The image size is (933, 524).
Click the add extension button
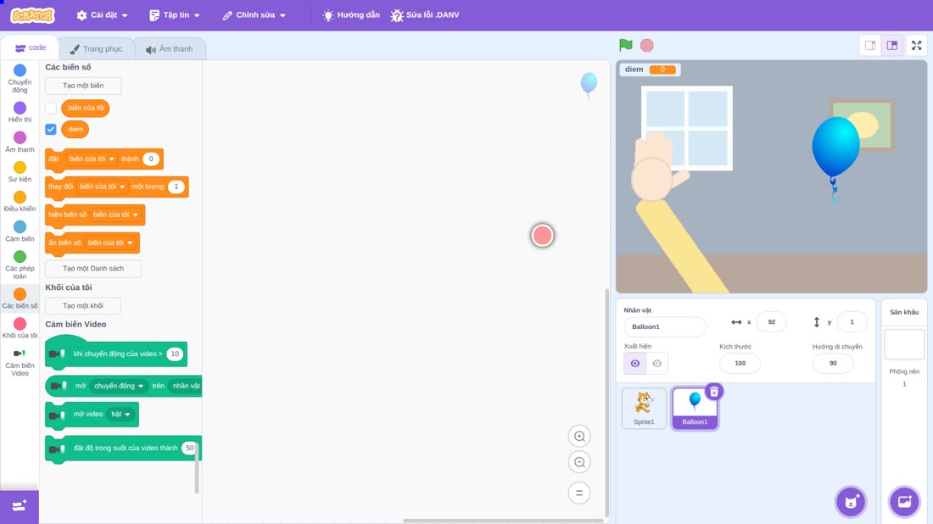click(x=19, y=506)
